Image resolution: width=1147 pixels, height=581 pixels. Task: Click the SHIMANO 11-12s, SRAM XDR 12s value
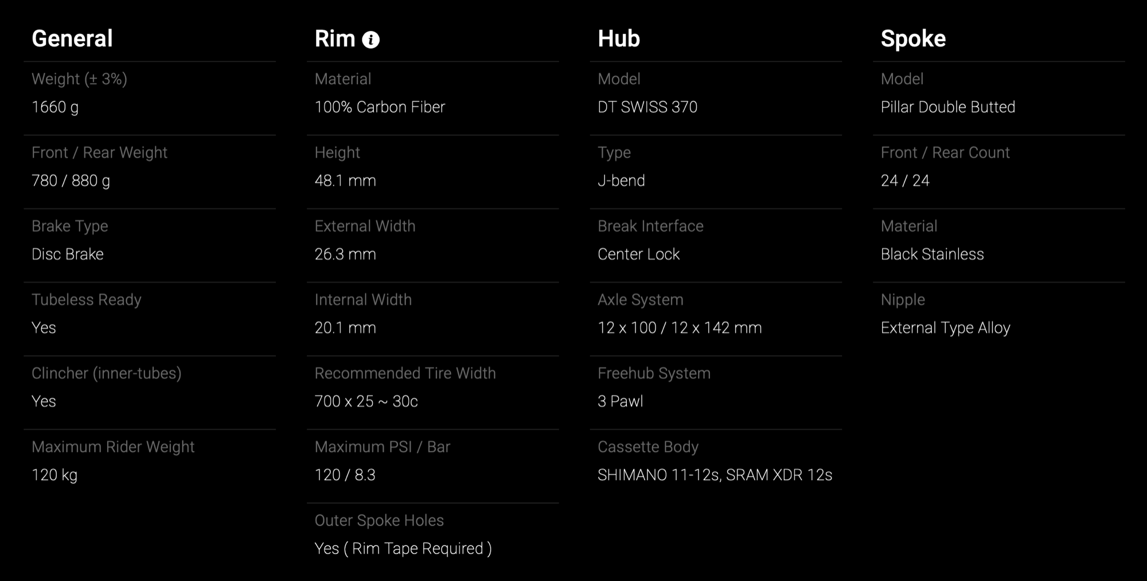click(x=715, y=475)
